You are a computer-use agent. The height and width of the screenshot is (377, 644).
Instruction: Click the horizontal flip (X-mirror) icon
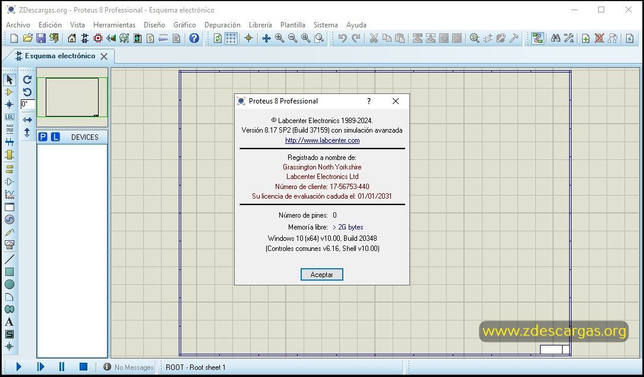coord(27,120)
